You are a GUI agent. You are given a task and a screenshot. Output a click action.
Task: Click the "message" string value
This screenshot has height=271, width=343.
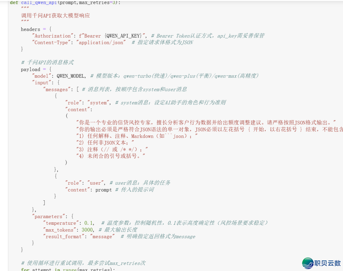(x=102, y=236)
